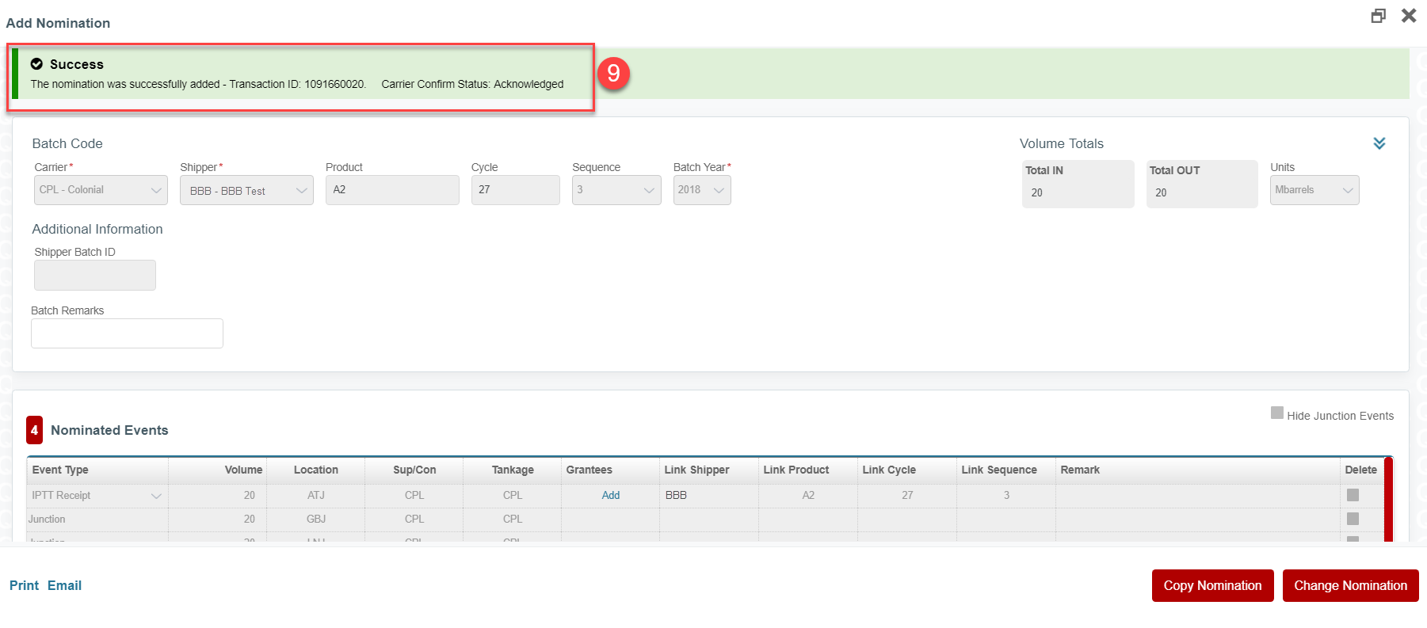Open the Units Mbarrels dropdown

coord(1314,190)
